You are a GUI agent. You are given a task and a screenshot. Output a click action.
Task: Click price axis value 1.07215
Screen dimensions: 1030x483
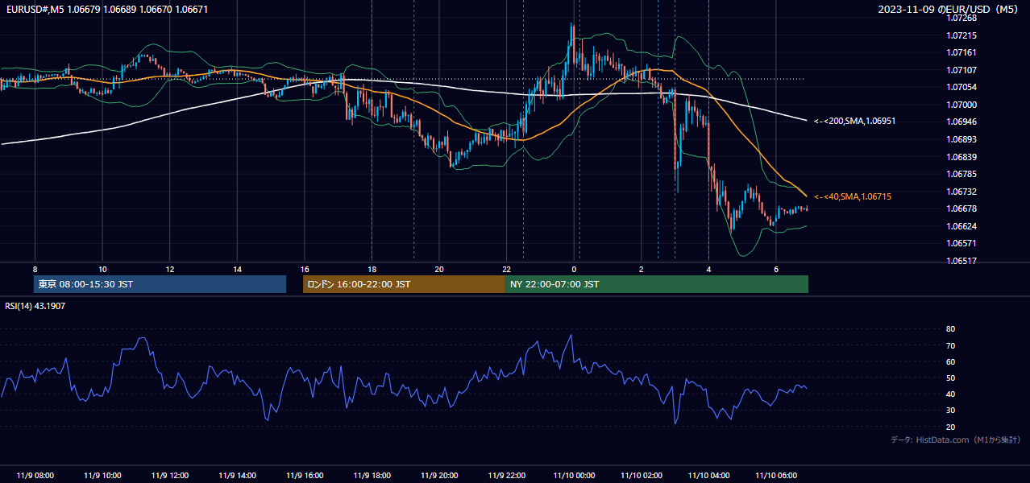coord(962,35)
